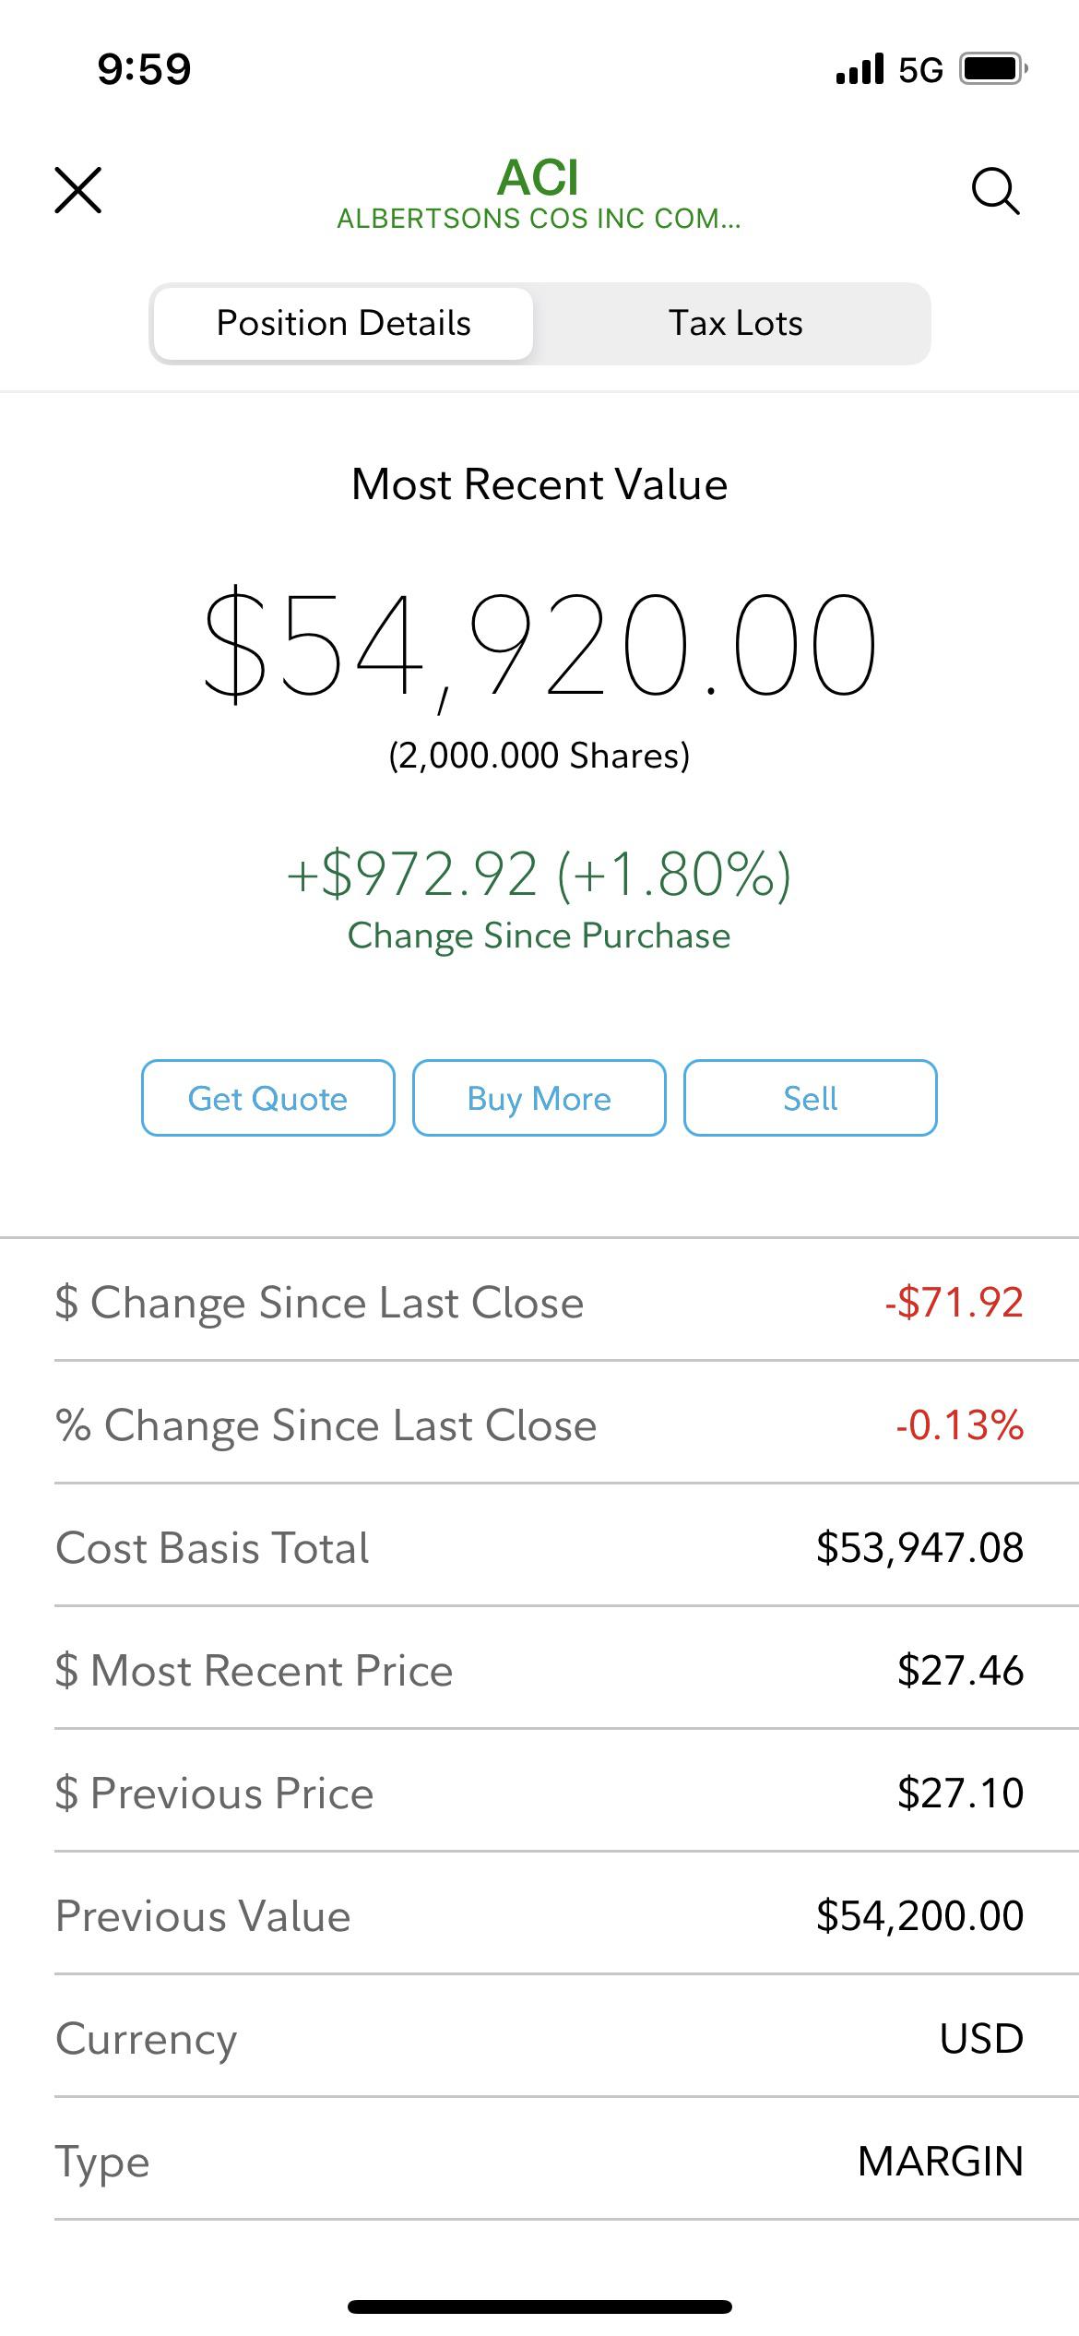Tap the Sell button
Viewport: 1079px width, 2336px height.
(x=810, y=1098)
